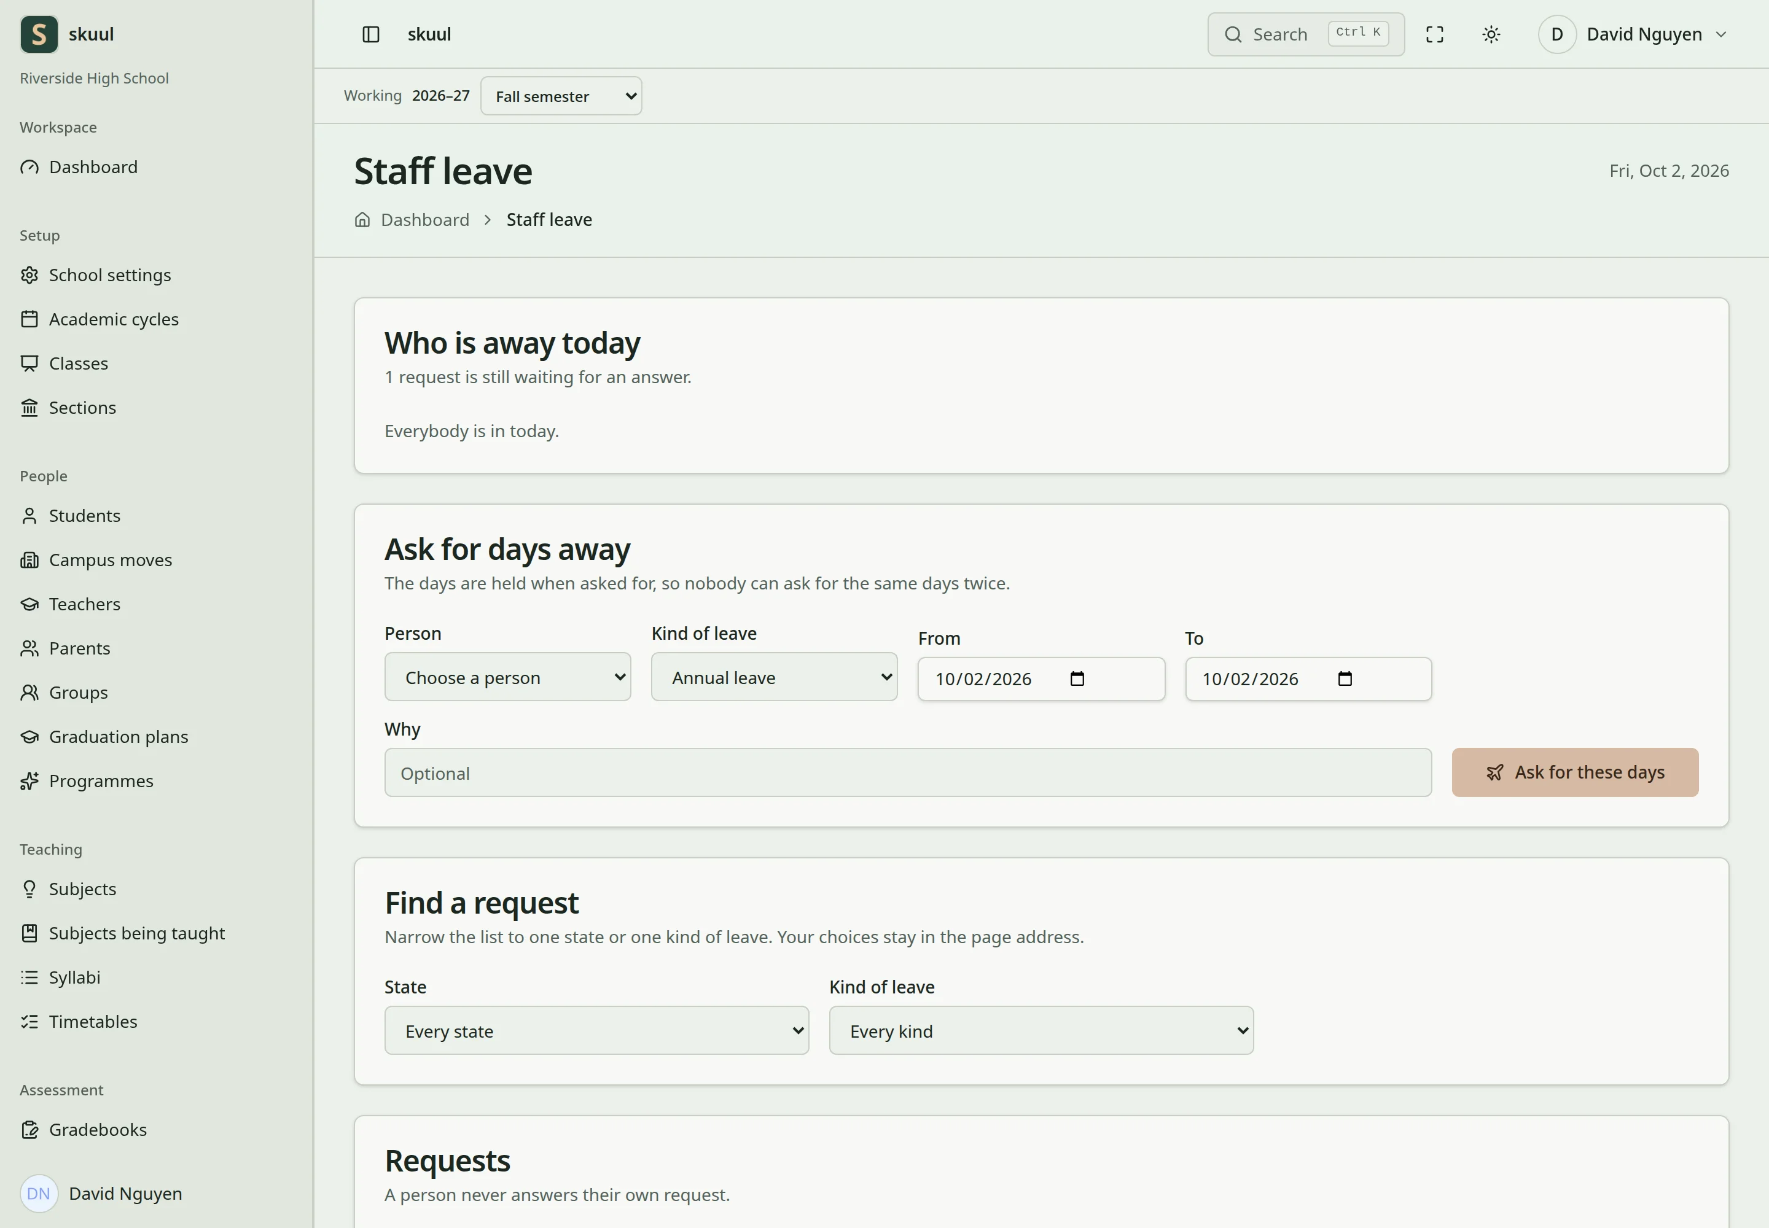This screenshot has width=1769, height=1228.
Task: Open the Fall semester dropdown
Action: (x=561, y=96)
